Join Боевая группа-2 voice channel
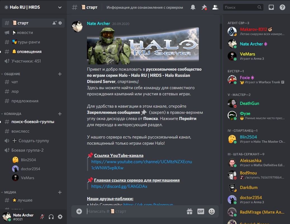The width and height of the screenshot is (290, 224). [x=33, y=150]
